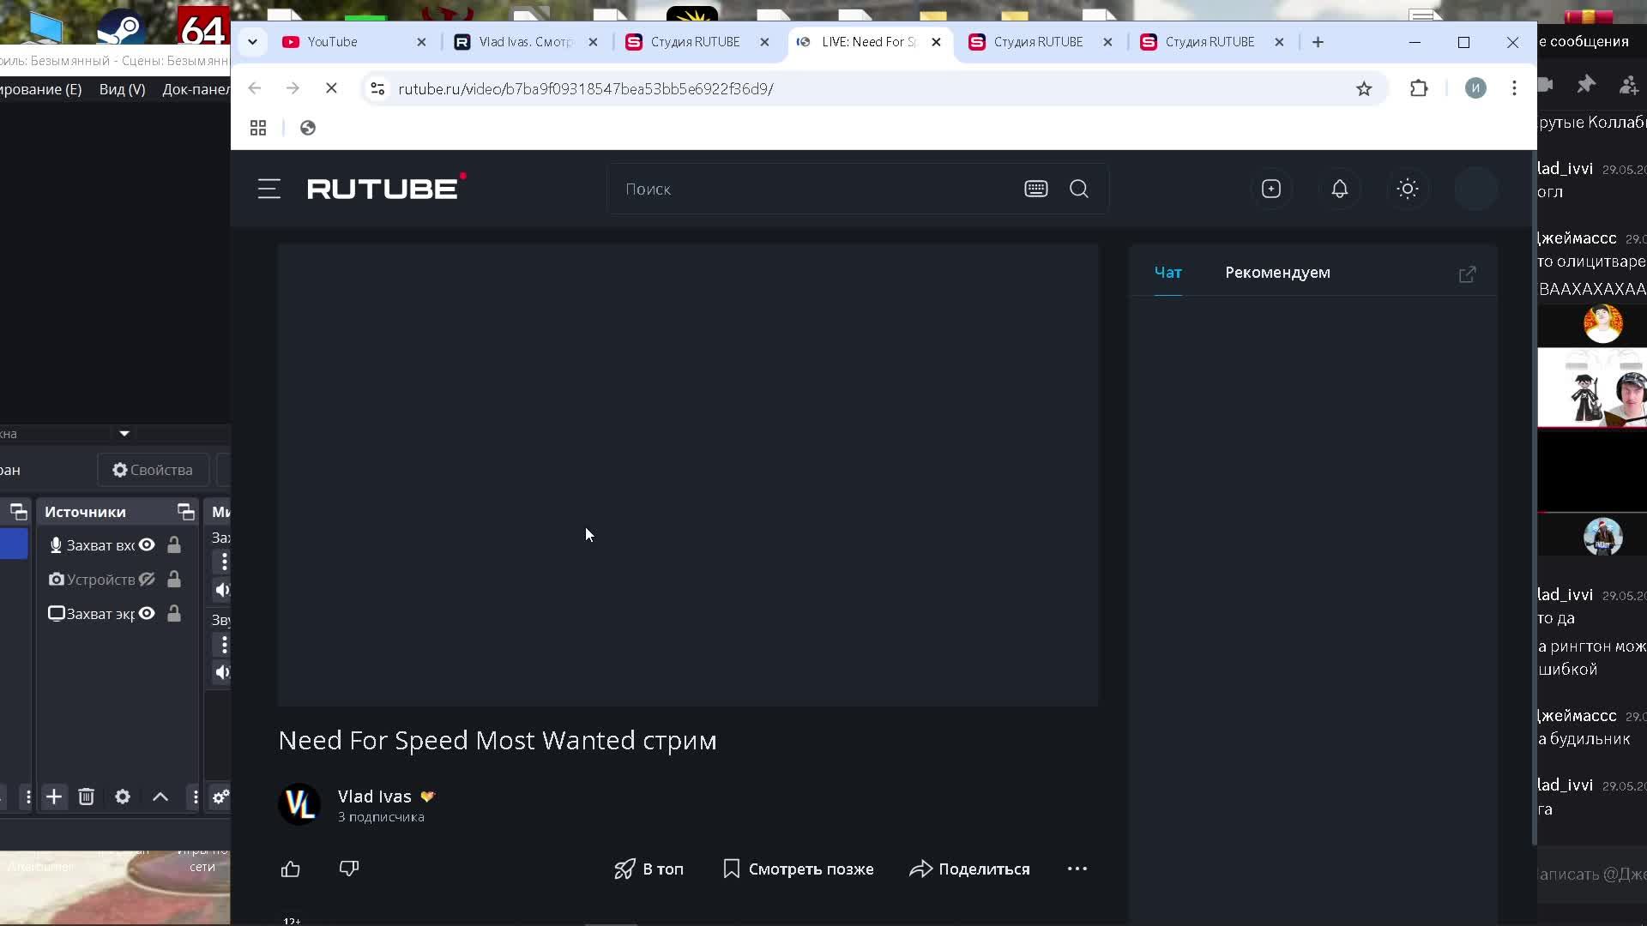This screenshot has height=926, width=1647.
Task: Undock the 'Источники' panel
Action: [185, 512]
